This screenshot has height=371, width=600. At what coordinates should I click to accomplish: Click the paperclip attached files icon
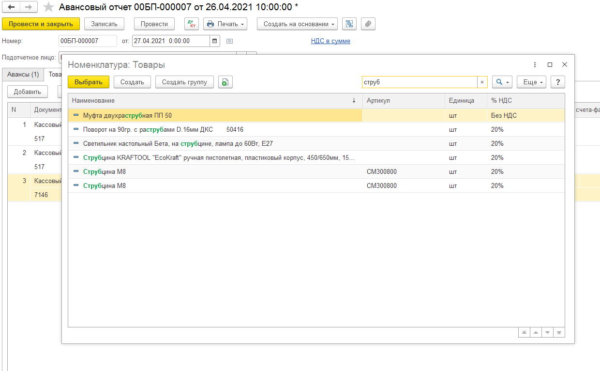click(368, 24)
